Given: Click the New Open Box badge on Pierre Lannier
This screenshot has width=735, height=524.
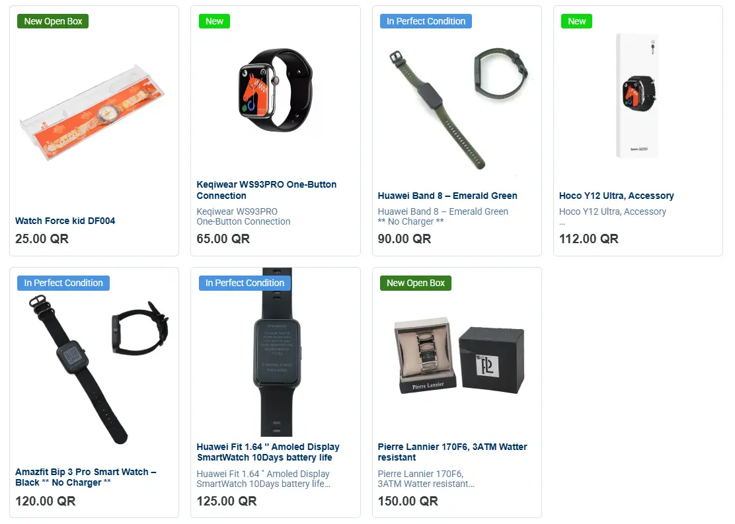Looking at the screenshot, I should pyautogui.click(x=415, y=283).
